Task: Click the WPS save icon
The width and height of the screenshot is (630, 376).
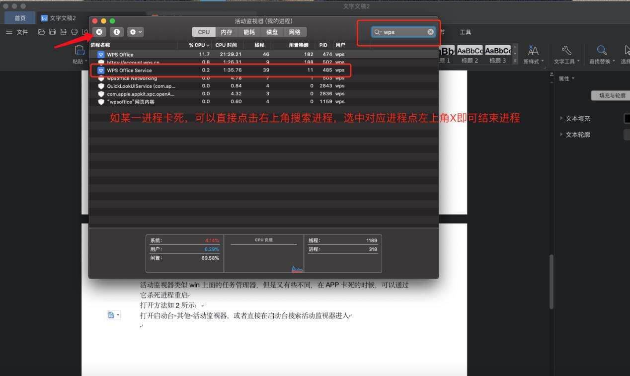Action: pyautogui.click(x=52, y=32)
